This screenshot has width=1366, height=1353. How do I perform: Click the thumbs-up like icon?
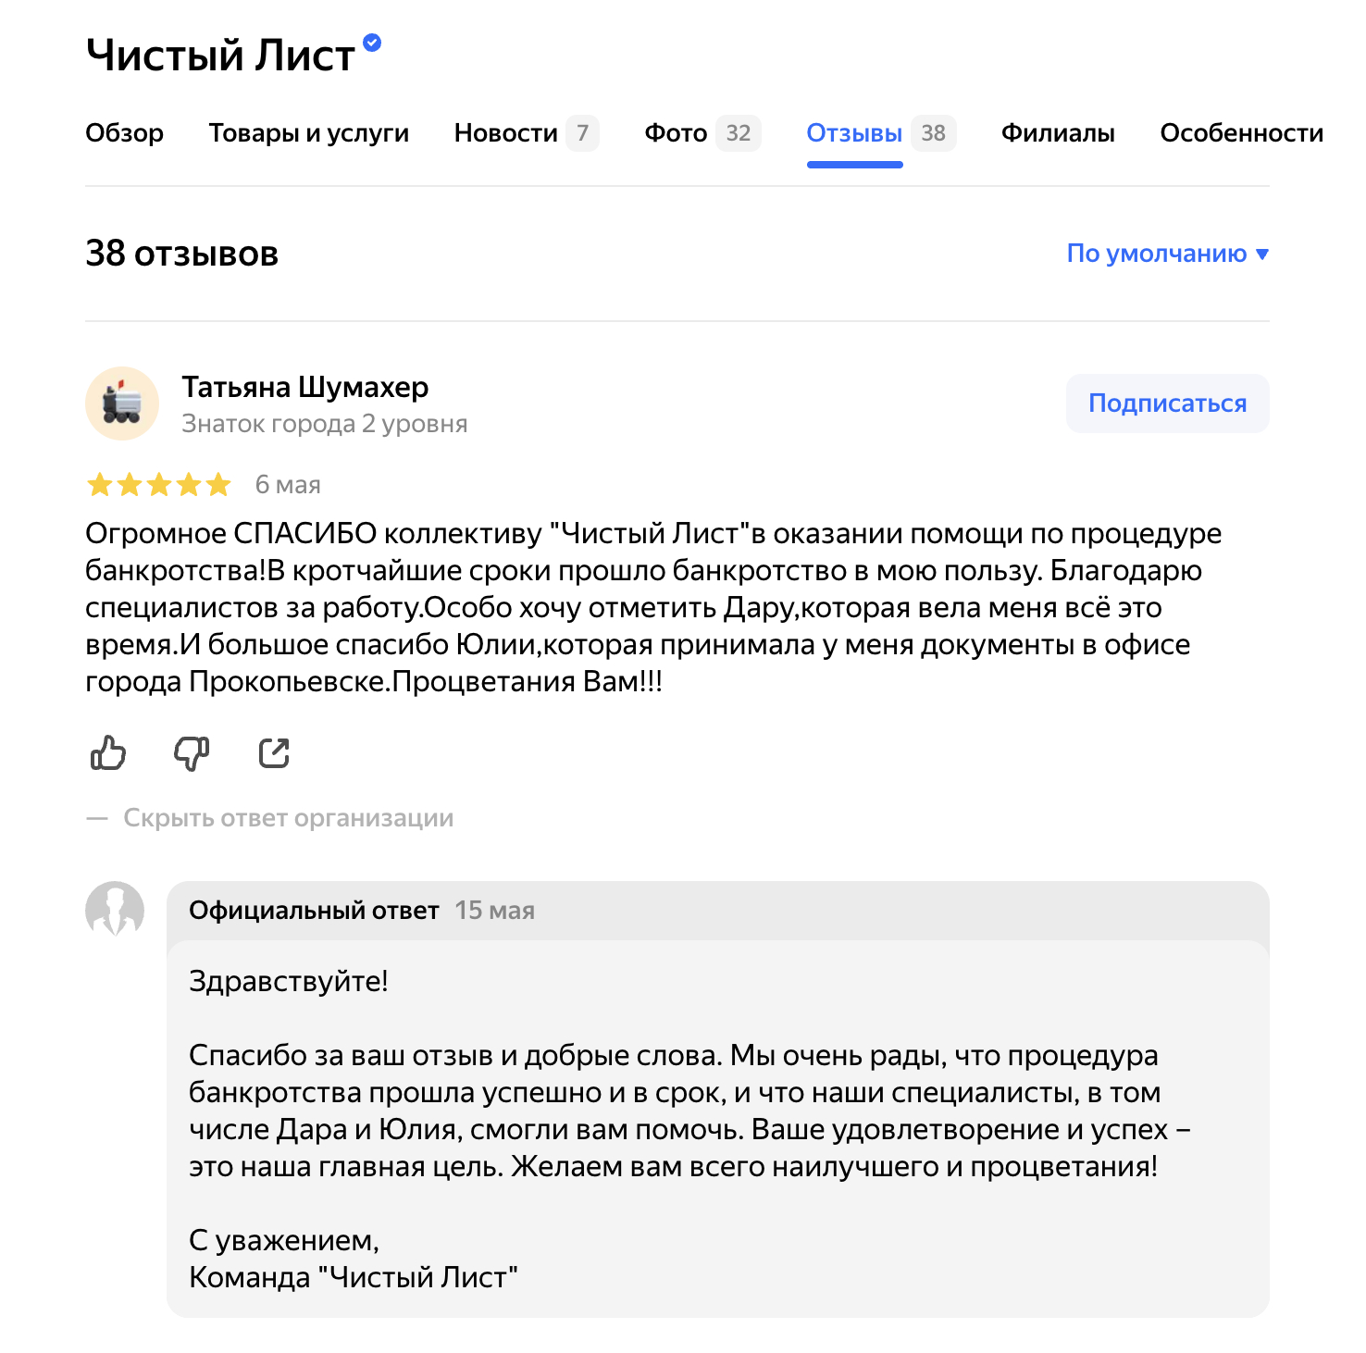click(108, 753)
